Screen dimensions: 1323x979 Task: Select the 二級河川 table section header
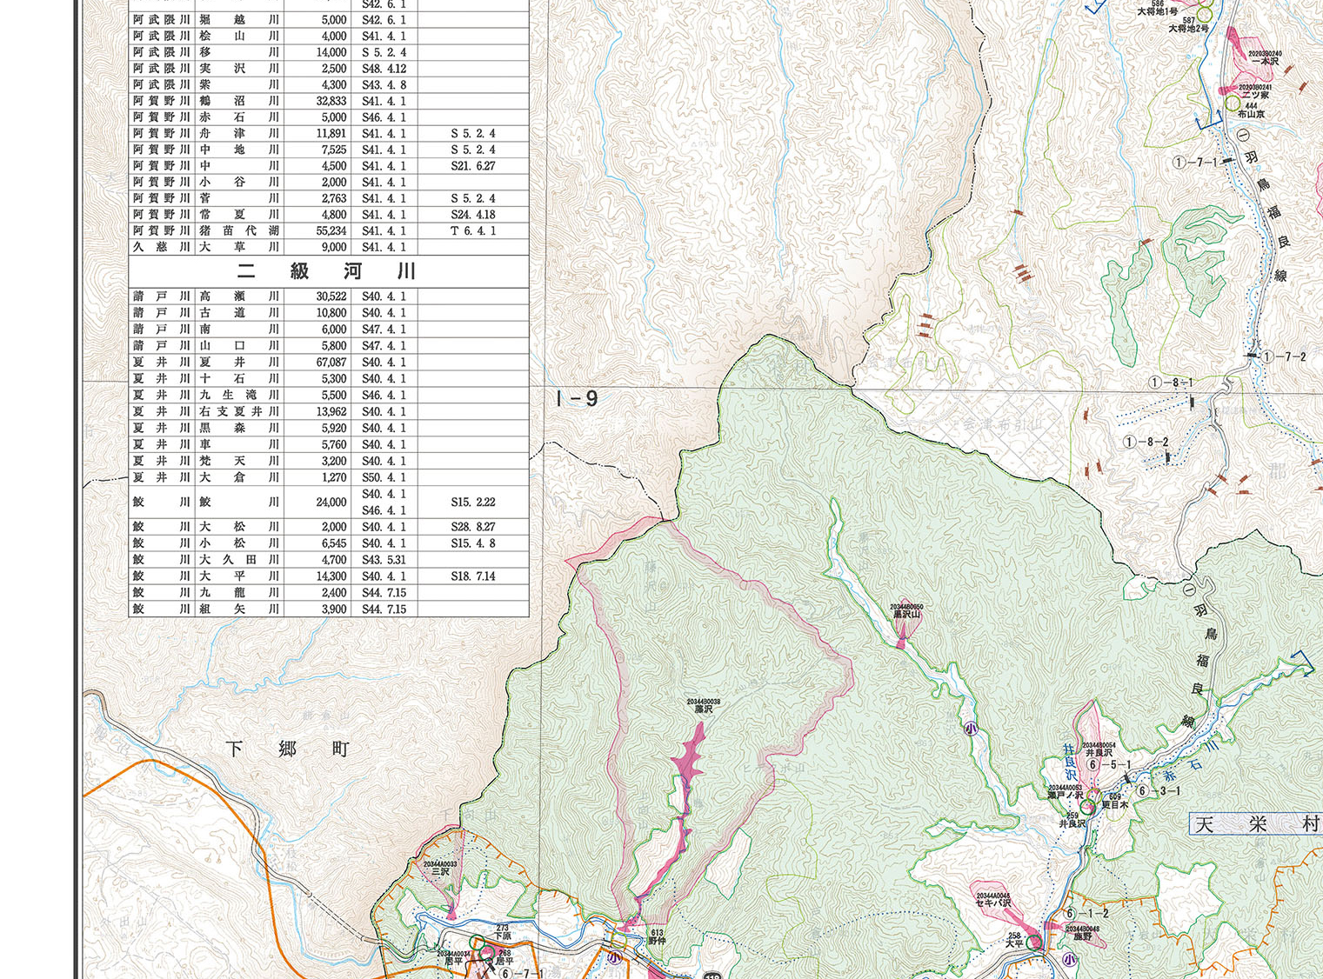tap(328, 271)
